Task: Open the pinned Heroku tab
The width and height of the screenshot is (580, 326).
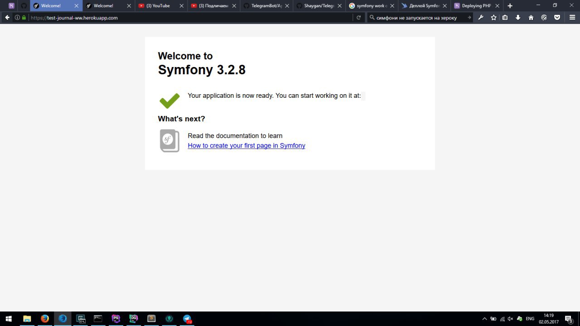Action: [x=11, y=6]
